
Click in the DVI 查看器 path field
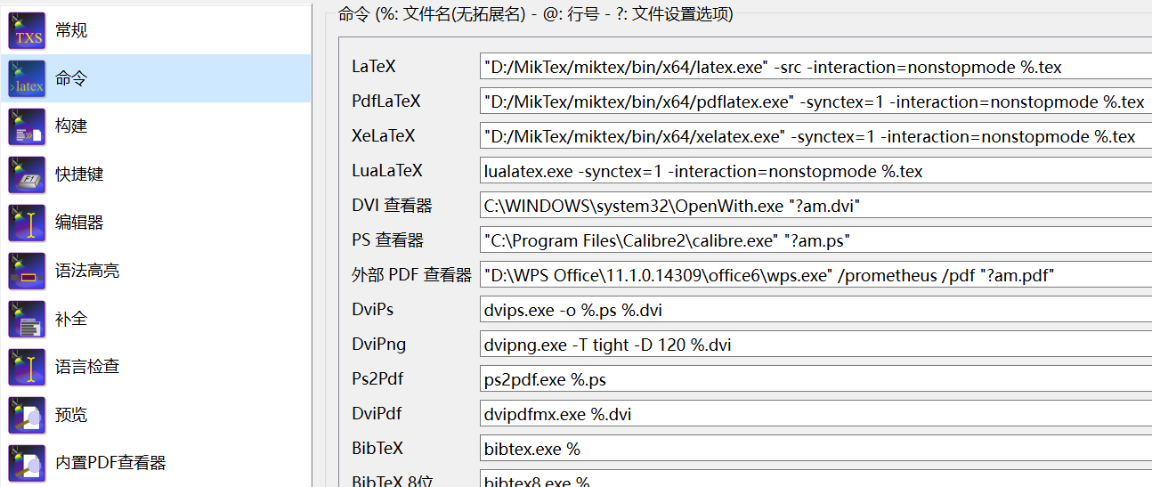[815, 206]
